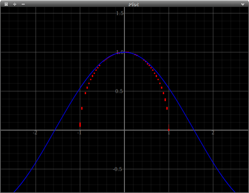Click the 1.5 label on the y-axis
This screenshot has width=249, height=193.
tap(120, 14)
